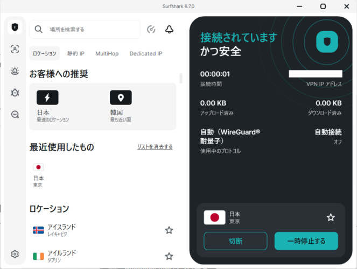The width and height of the screenshot is (357, 269).
Task: Favorite Ireland with its star
Action: coord(169,256)
